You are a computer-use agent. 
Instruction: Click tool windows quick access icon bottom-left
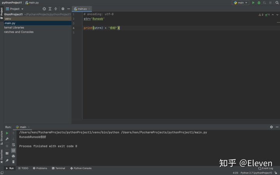(2, 173)
